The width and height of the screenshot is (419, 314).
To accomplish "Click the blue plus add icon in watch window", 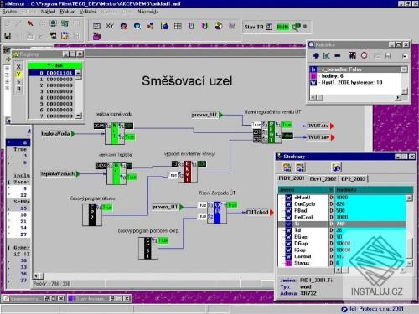I will click(x=316, y=56).
